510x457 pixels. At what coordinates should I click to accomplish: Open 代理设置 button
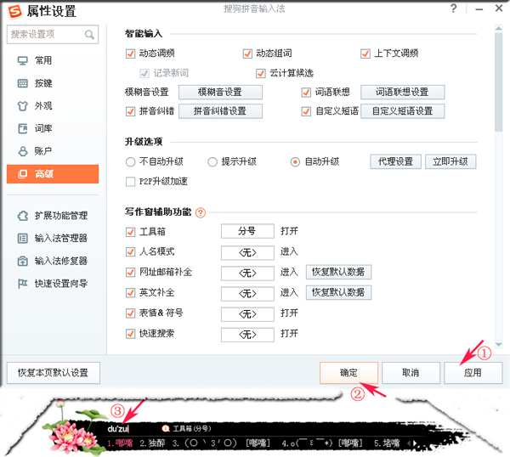pos(395,161)
